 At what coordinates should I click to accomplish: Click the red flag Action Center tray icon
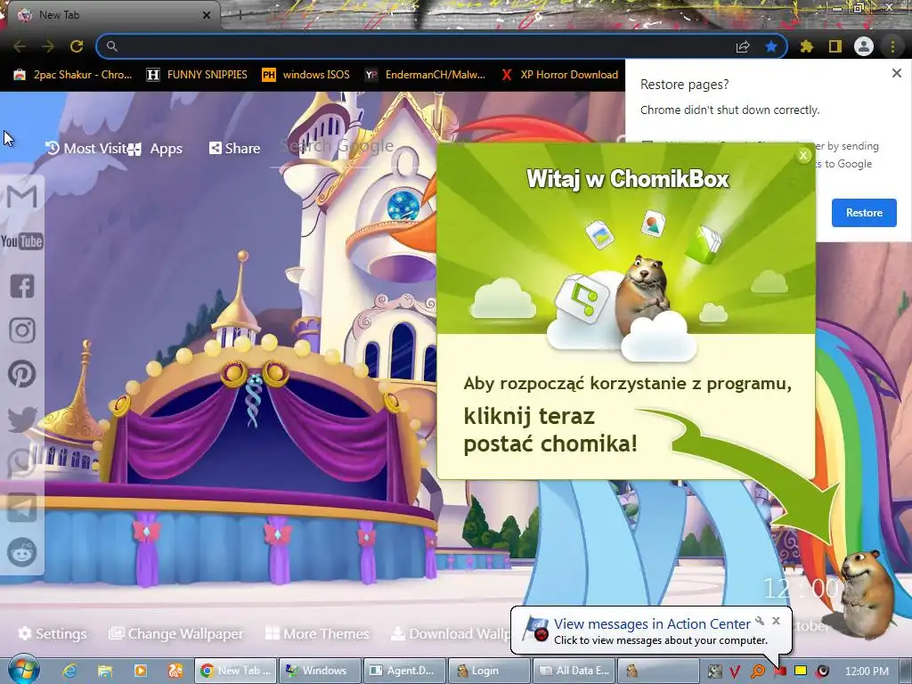coord(779,672)
